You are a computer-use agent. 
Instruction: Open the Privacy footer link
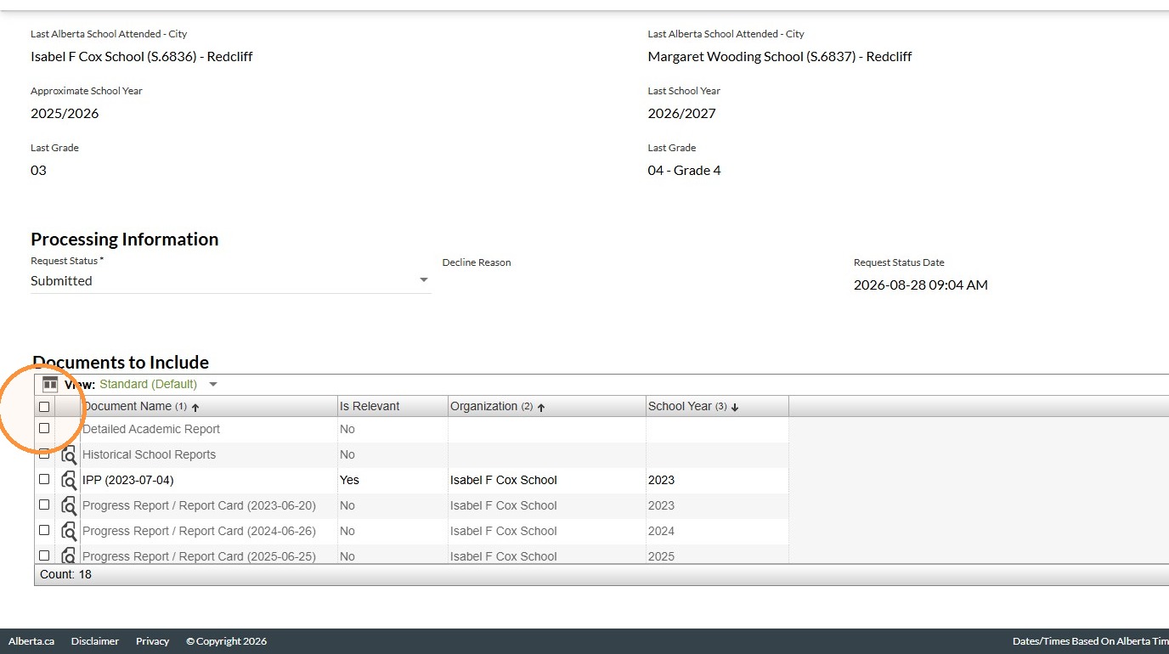[152, 641]
